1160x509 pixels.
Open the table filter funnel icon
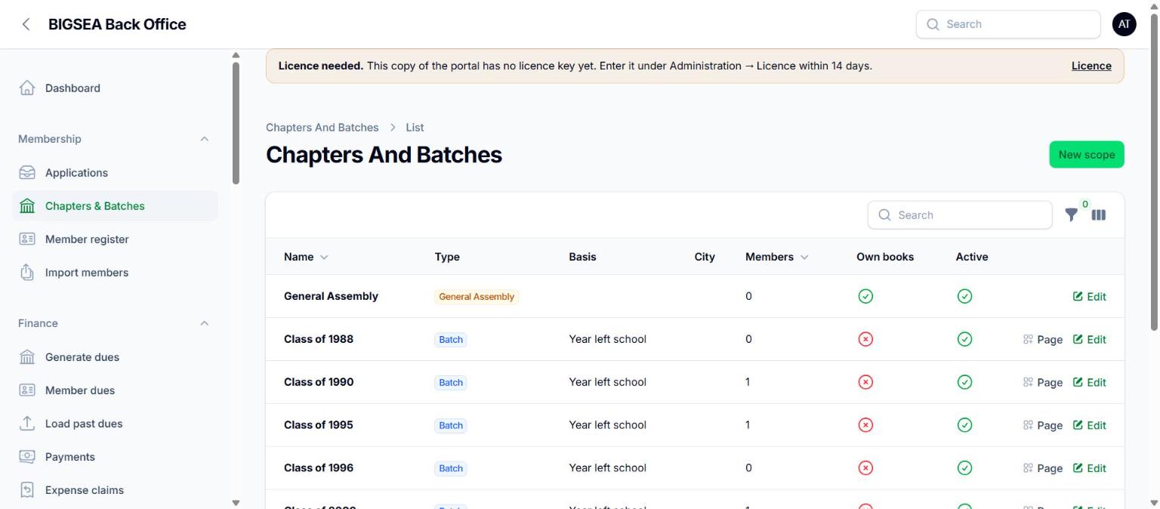coord(1071,215)
